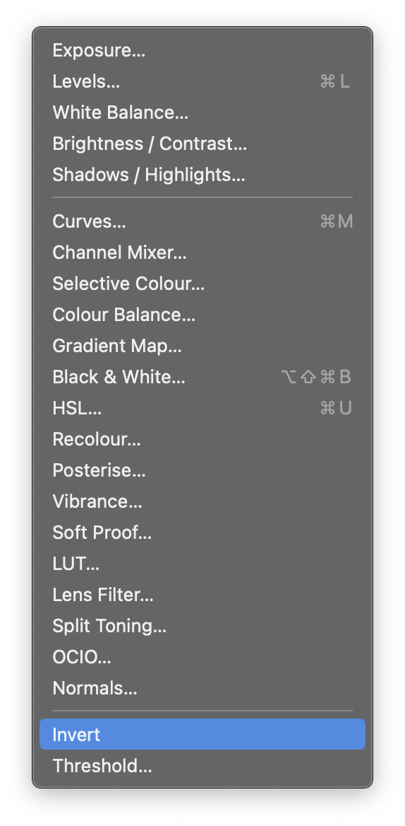Select White Balance from the menu
This screenshot has height=826, width=405.
[x=202, y=112]
